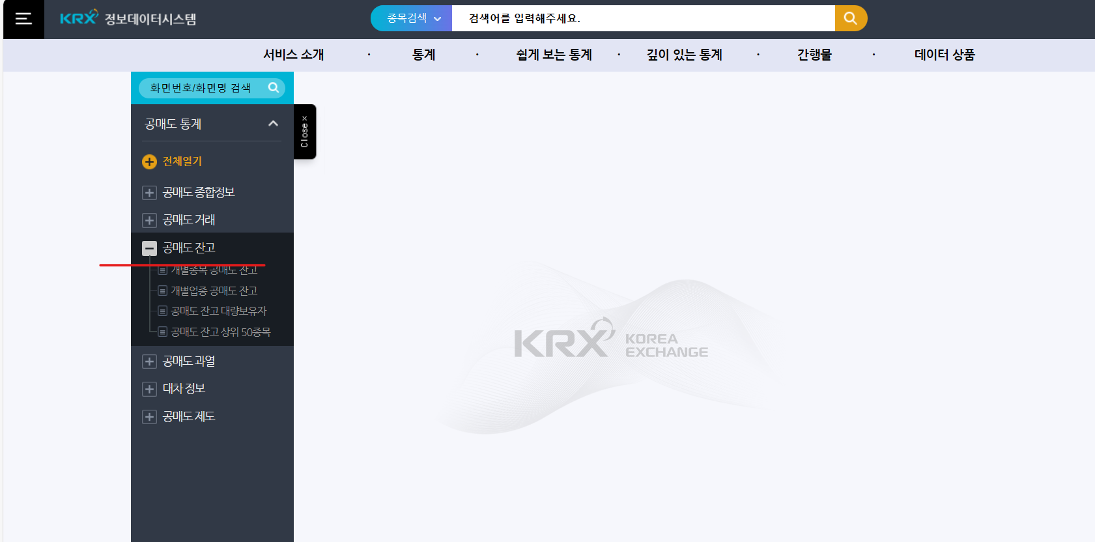Click the 공매도 통계 heading
The image size is (1095, 542).
173,124
